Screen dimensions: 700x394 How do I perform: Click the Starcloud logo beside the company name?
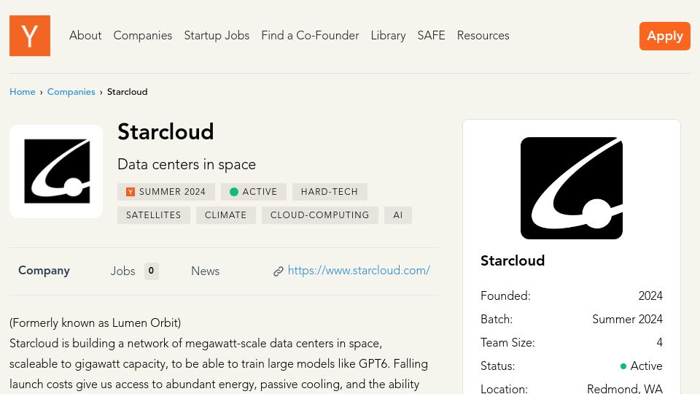tap(56, 171)
